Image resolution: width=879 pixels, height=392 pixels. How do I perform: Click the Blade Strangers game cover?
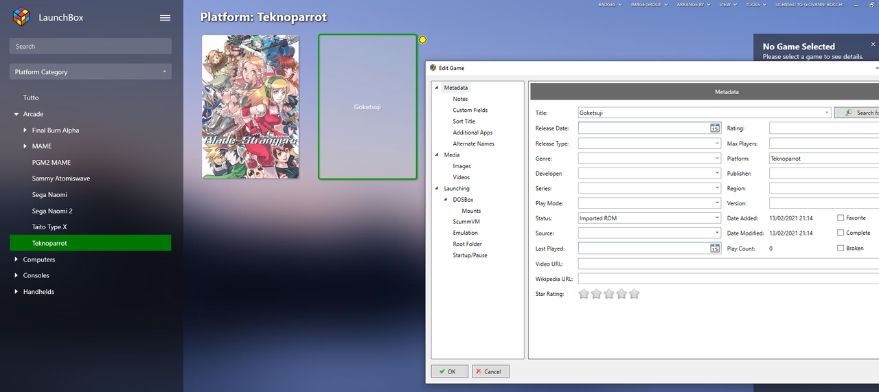[x=250, y=107]
